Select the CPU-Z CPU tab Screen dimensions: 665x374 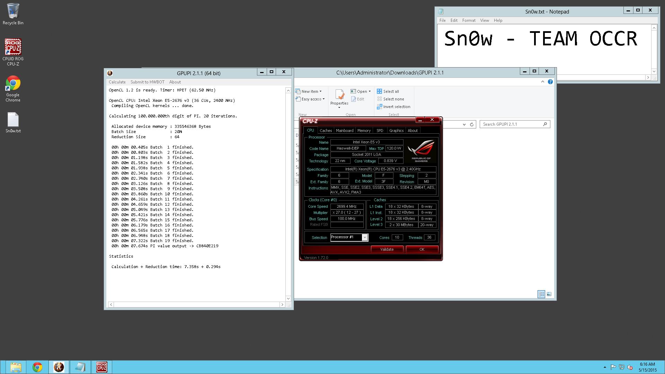pyautogui.click(x=310, y=130)
